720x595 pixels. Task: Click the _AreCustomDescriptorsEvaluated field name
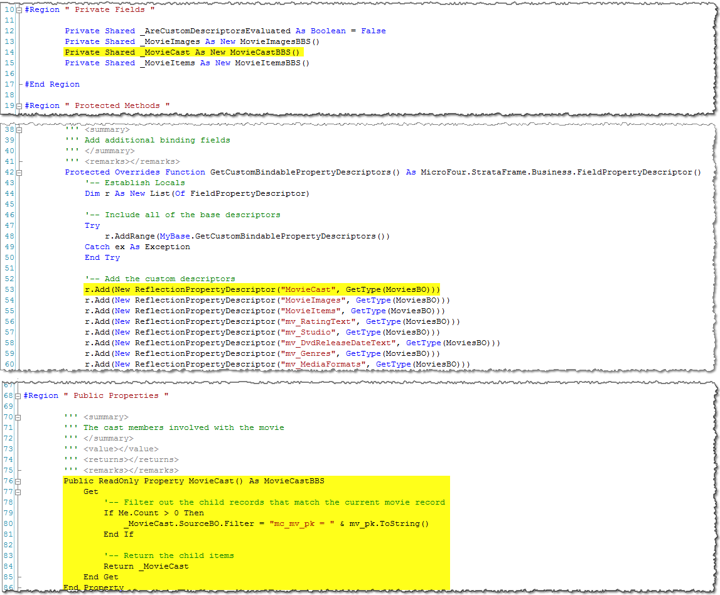tap(215, 31)
